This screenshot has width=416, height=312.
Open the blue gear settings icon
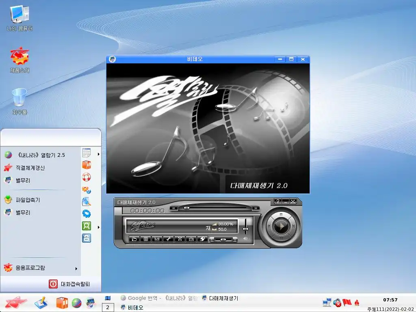(x=87, y=214)
